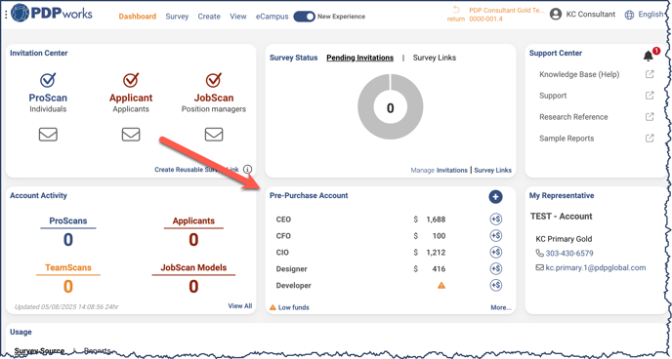Click the TeamScans count
Screen dimensions: 672x359
[68, 286]
